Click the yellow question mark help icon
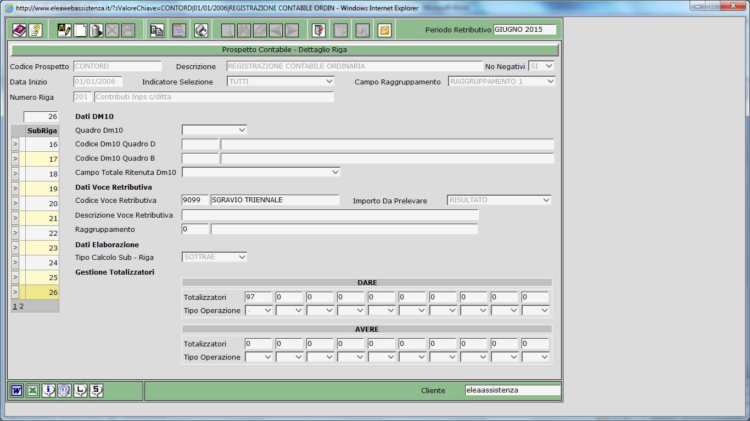This screenshot has height=421, width=750. (x=36, y=30)
